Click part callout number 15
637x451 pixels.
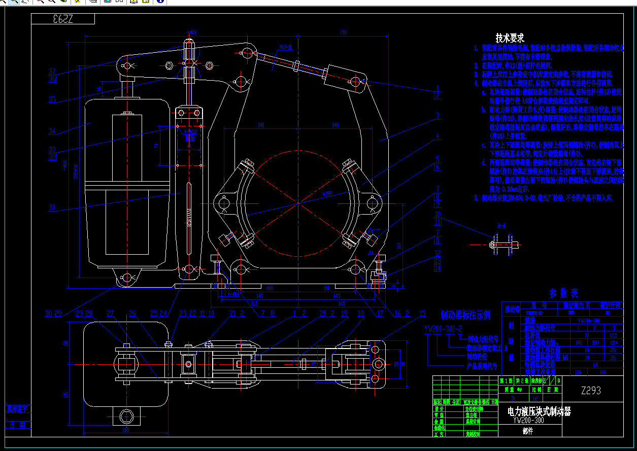pos(423,314)
